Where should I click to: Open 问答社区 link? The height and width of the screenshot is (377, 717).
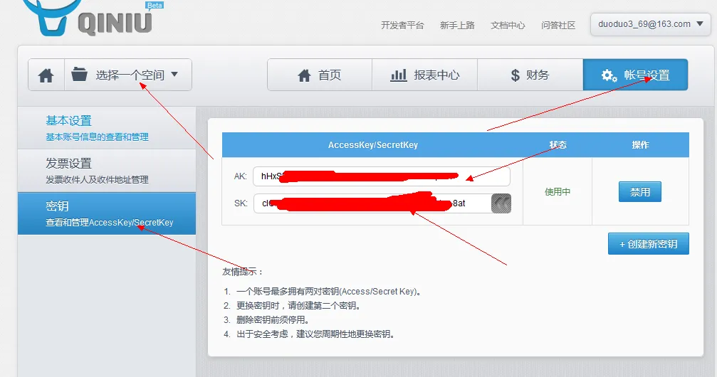coord(558,25)
